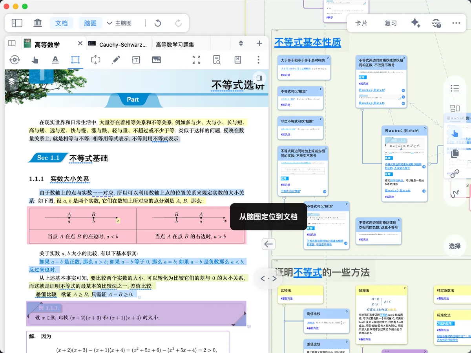Open the bookmarks icon
This screenshot has width=471, height=353.
237,60
